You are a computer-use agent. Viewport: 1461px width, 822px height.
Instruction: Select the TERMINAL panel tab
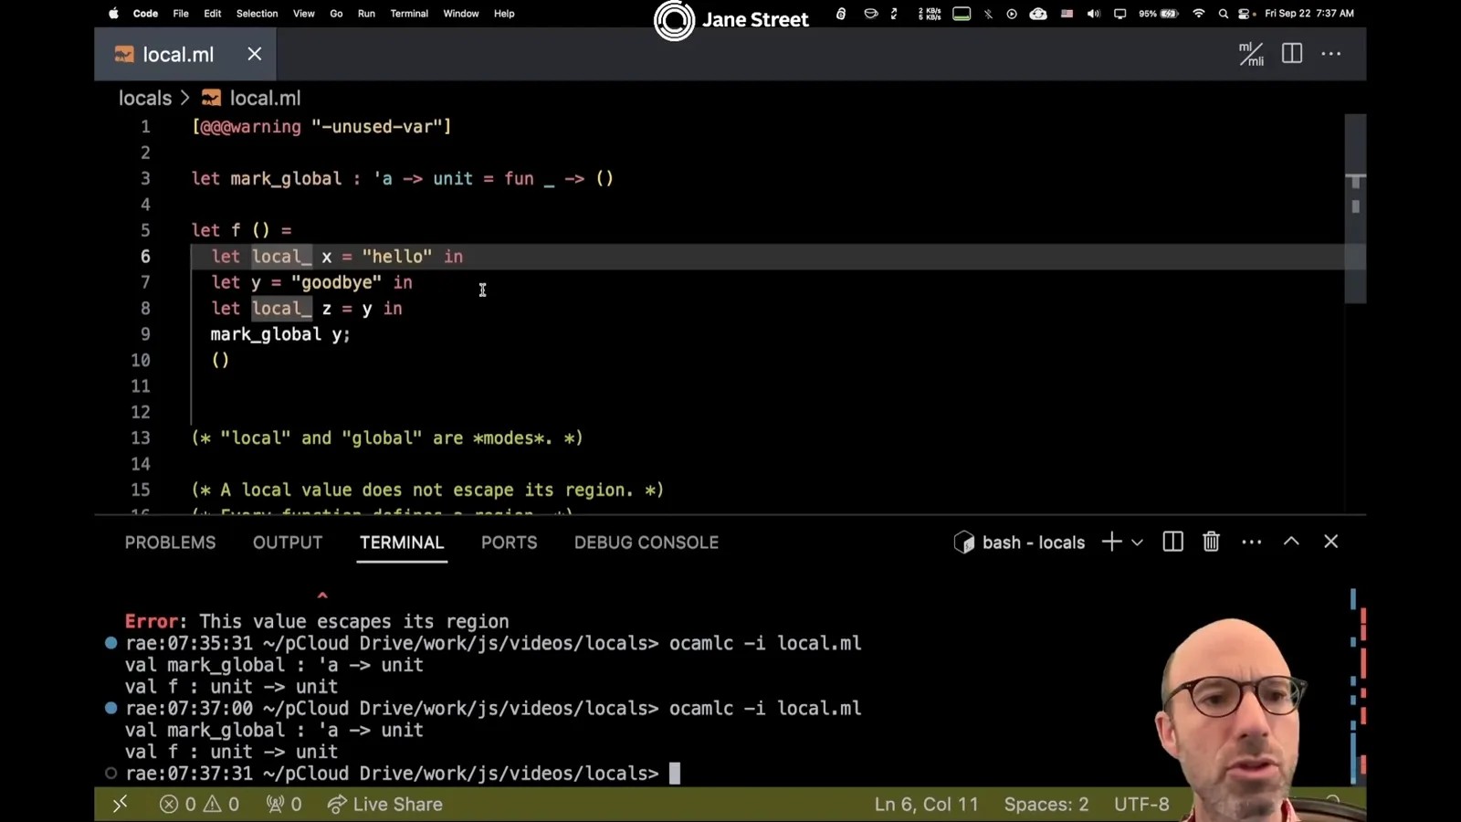tap(402, 543)
